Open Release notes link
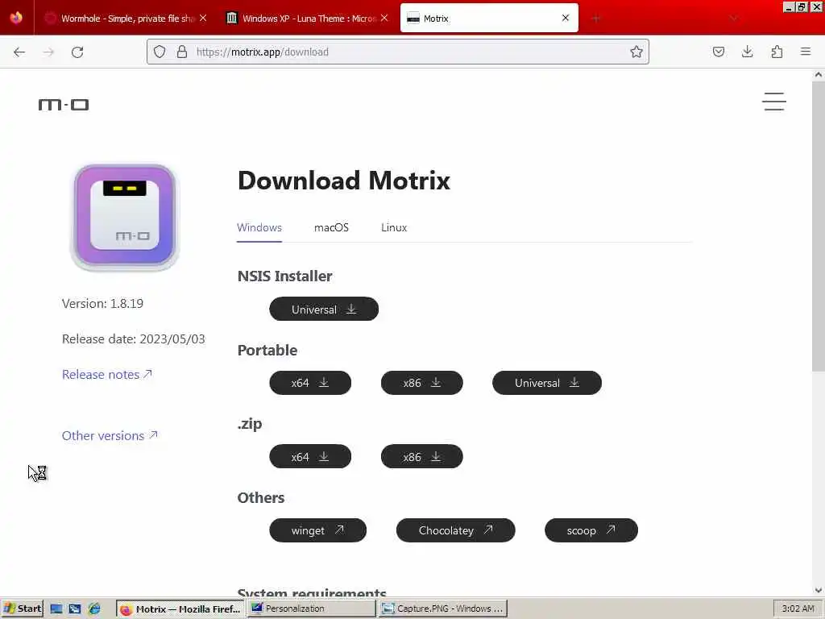 tap(107, 374)
